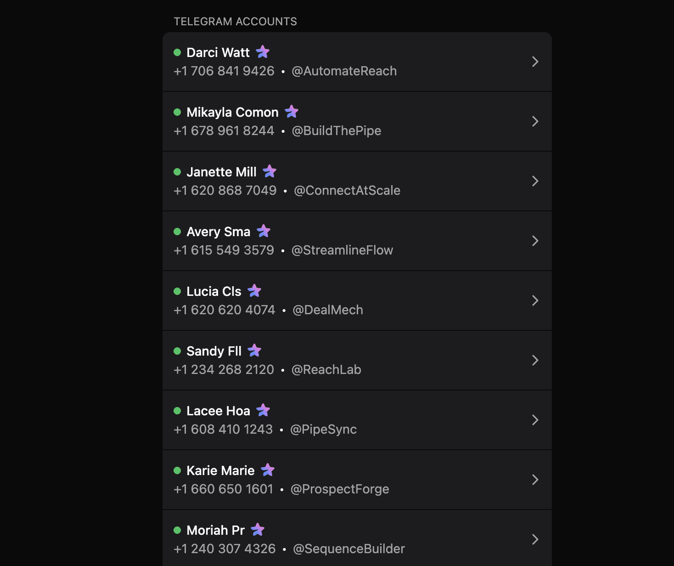The width and height of the screenshot is (674, 566).
Task: Click the @BuildThePipe username link
Action: pos(337,130)
